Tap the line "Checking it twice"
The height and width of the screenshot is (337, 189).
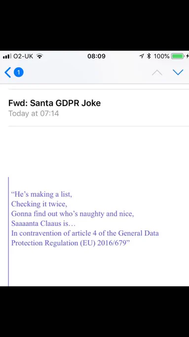(x=39, y=204)
